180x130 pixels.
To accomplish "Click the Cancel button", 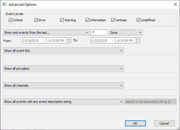I will (164, 123).
